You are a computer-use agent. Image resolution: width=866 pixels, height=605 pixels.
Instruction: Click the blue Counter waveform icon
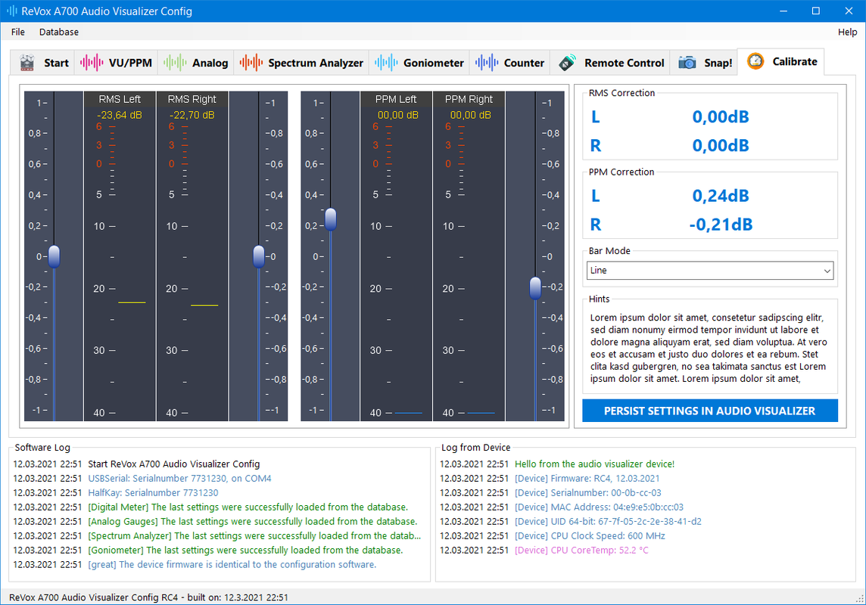pos(487,63)
